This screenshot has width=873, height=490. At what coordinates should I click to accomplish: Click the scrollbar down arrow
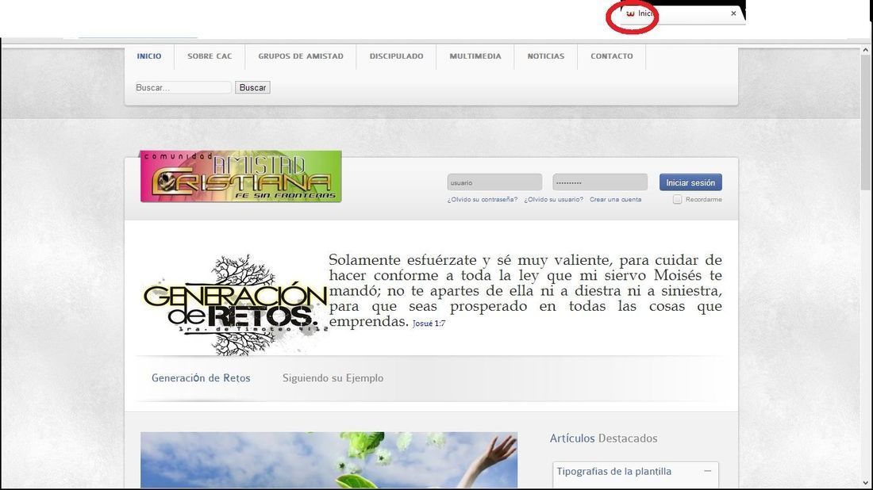coord(866,483)
